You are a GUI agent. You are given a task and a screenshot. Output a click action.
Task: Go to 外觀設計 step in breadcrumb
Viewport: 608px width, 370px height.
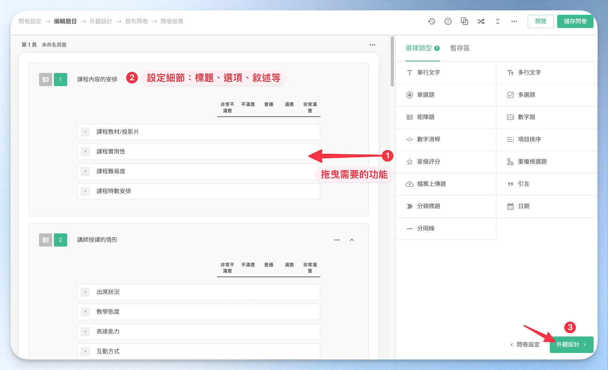(x=101, y=21)
